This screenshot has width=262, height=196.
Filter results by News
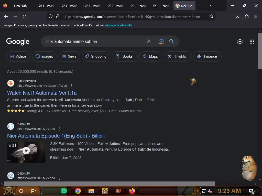69,56
